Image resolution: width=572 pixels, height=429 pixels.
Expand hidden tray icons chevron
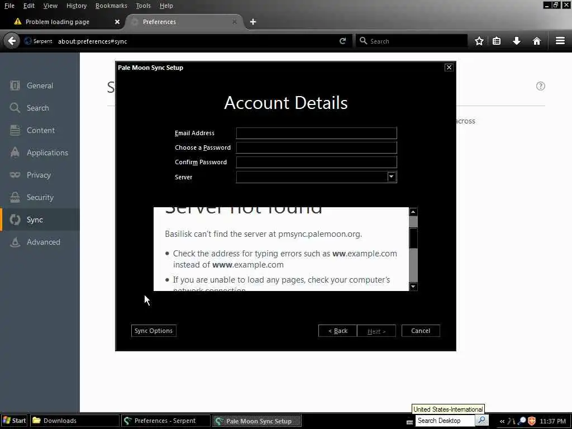click(502, 421)
